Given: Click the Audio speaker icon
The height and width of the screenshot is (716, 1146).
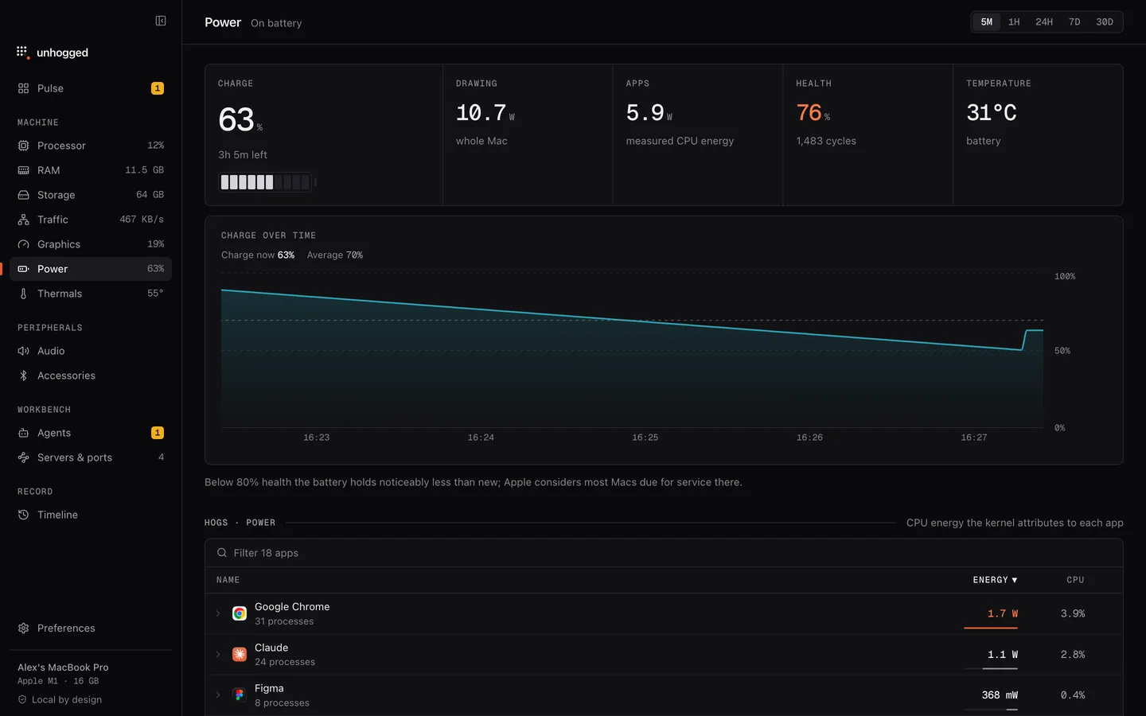Looking at the screenshot, I should coord(23,351).
